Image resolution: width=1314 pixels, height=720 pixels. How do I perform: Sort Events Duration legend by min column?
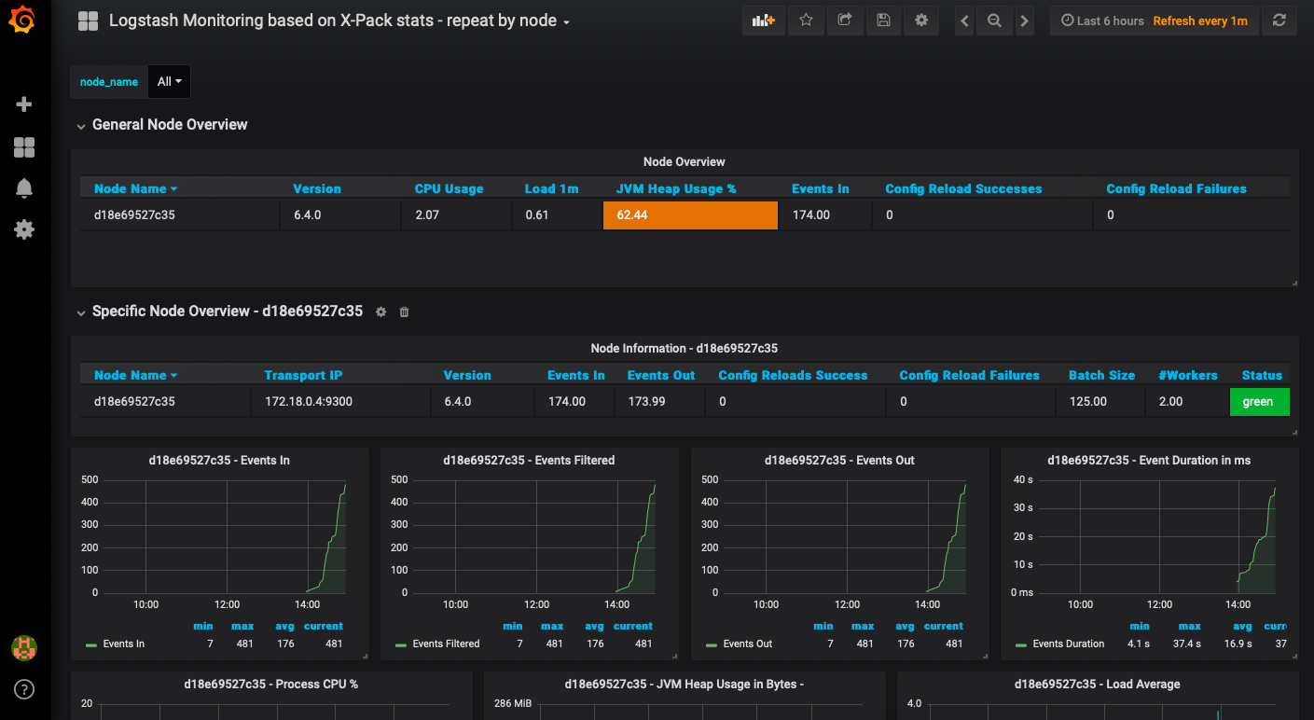1140,626
